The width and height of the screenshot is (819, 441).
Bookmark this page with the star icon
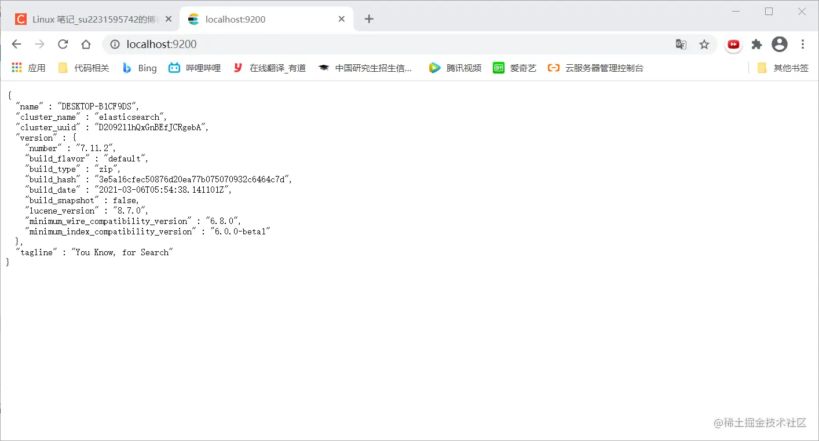click(704, 44)
